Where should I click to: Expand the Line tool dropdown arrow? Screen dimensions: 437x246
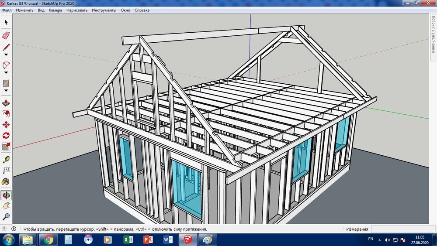(6, 55)
